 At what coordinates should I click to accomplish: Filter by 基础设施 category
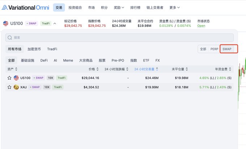point(27,60)
